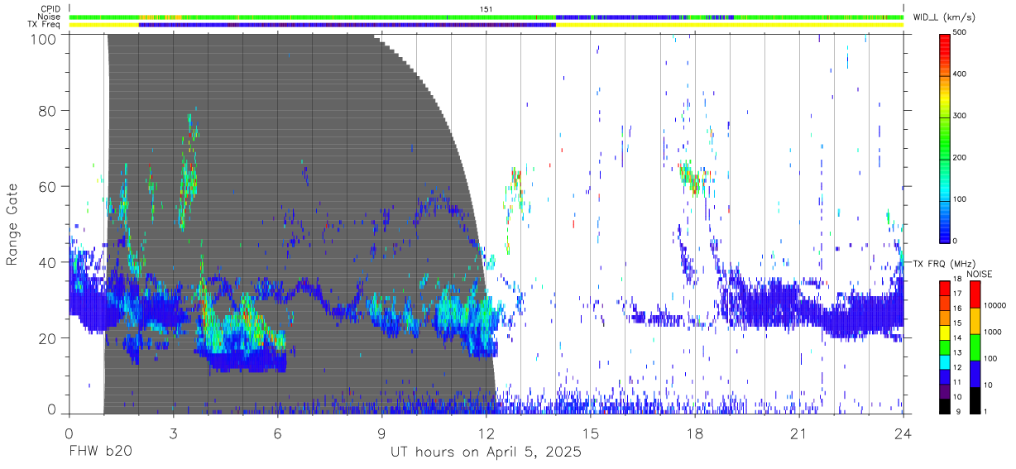Click the 9 UT hour axis tick
Image resolution: width=1016 pixels, height=469 pixels.
coord(381,433)
